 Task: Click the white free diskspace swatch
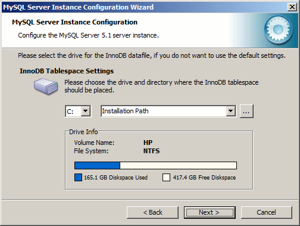tap(166, 177)
